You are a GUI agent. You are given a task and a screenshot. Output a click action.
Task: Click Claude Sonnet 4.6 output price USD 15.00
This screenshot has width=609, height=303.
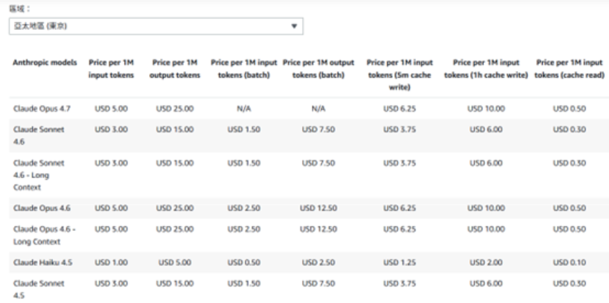174,130
